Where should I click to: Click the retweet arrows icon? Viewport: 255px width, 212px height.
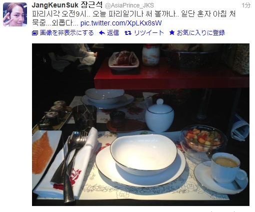pyautogui.click(x=128, y=33)
